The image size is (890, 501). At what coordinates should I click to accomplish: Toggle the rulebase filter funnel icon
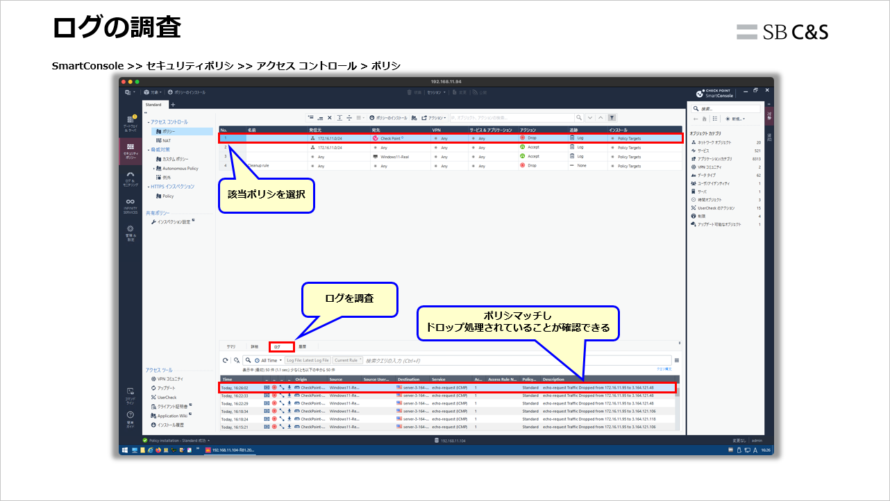point(612,118)
